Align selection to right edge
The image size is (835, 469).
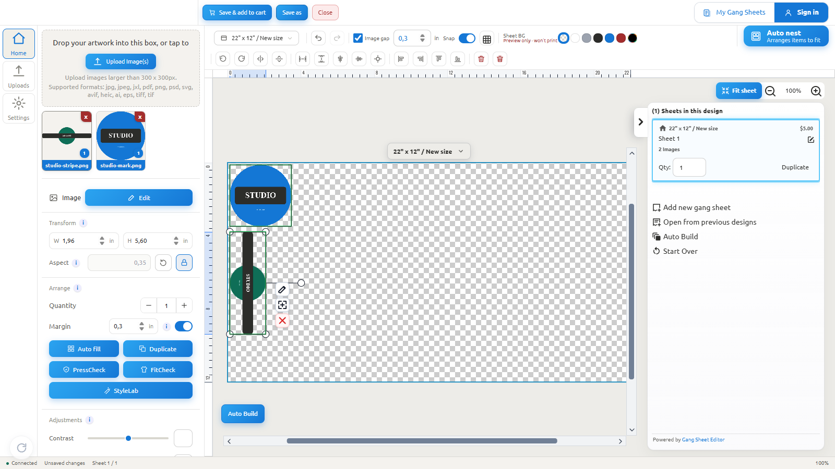coord(420,59)
